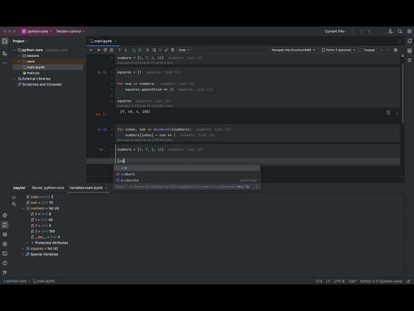This screenshot has height=311, width=414.
Task: Open the Services tool window icon
Action: tap(5, 244)
